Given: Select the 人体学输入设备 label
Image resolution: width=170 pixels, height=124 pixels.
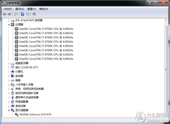Looking at the screenshot, I should pyautogui.click(x=24, y=85).
